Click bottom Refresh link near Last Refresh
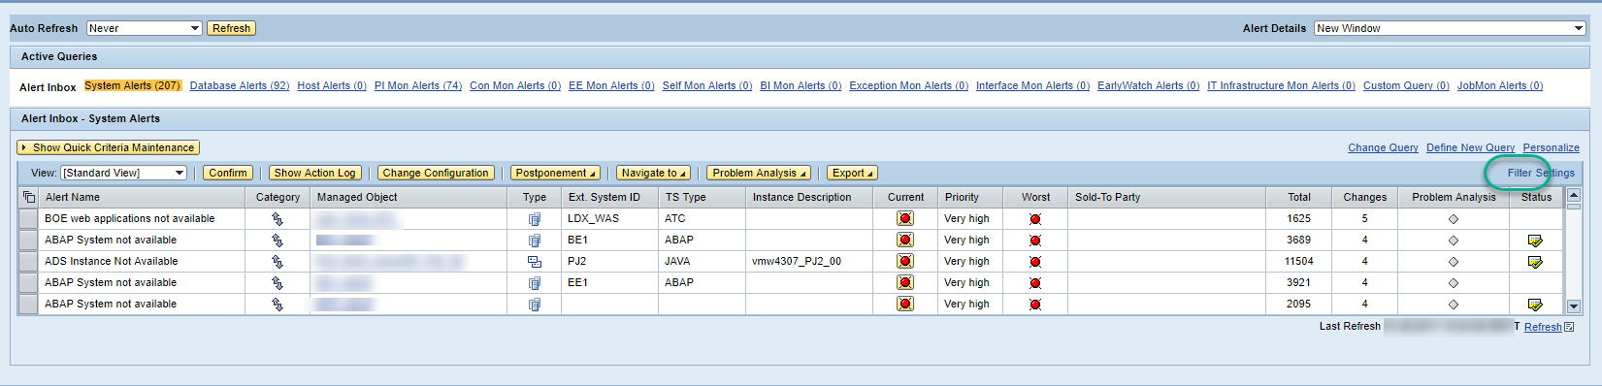Screen dimensions: 1602x386 (x=1543, y=327)
